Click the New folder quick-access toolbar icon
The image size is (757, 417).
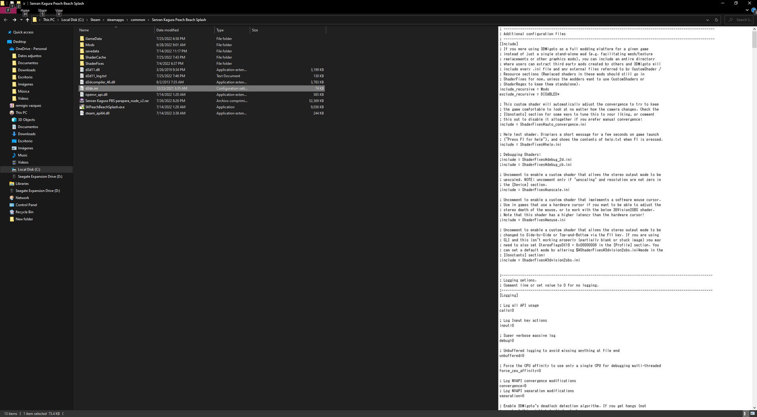pyautogui.click(x=18, y=4)
